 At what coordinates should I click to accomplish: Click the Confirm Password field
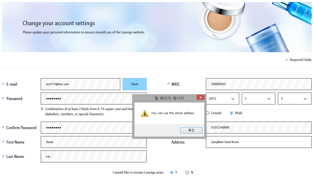[x=93, y=128]
